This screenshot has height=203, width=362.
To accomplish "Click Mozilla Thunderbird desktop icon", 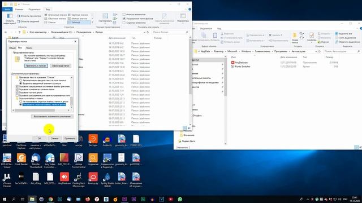I will [x=36, y=161].
